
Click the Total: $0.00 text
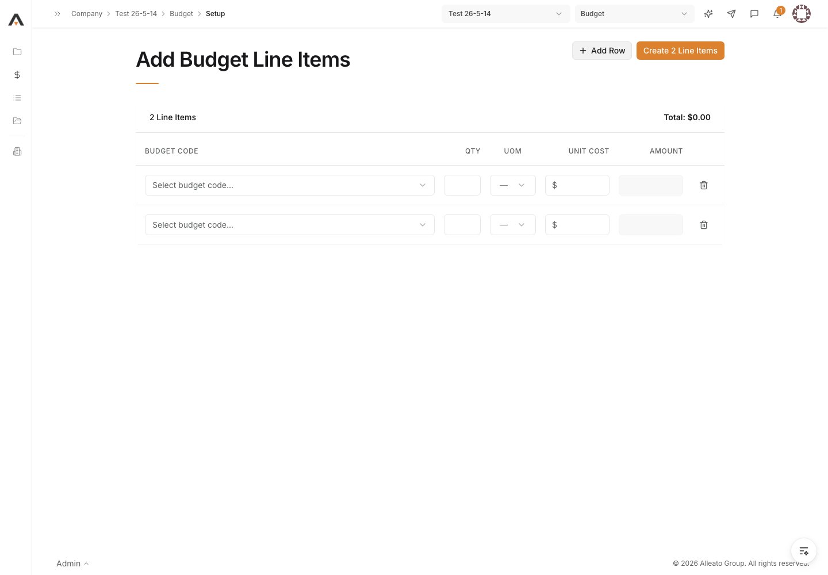(x=687, y=117)
